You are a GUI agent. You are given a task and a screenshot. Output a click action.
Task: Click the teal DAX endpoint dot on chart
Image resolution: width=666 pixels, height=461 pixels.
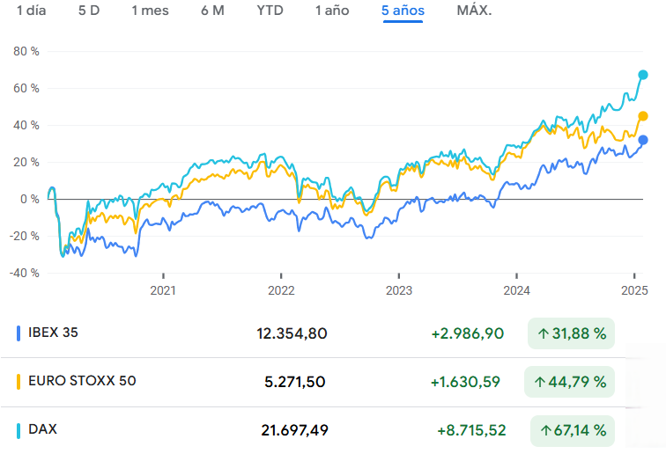(643, 75)
